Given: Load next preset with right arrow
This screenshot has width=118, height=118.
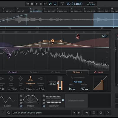Looking at the screenshot, I should 79,113.
